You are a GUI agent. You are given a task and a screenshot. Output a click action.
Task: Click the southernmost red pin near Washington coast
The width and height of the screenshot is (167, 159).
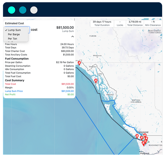(x=144, y=144)
